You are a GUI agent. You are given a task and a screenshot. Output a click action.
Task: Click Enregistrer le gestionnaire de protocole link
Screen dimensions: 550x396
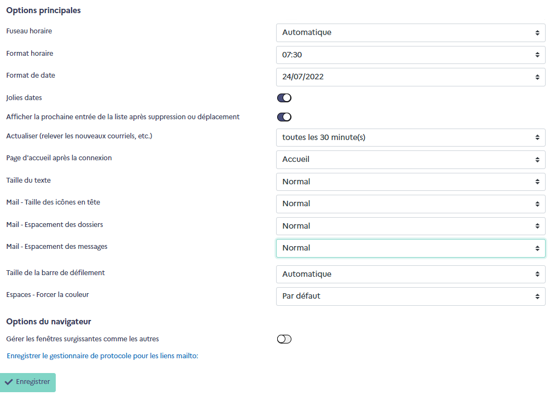[102, 356]
